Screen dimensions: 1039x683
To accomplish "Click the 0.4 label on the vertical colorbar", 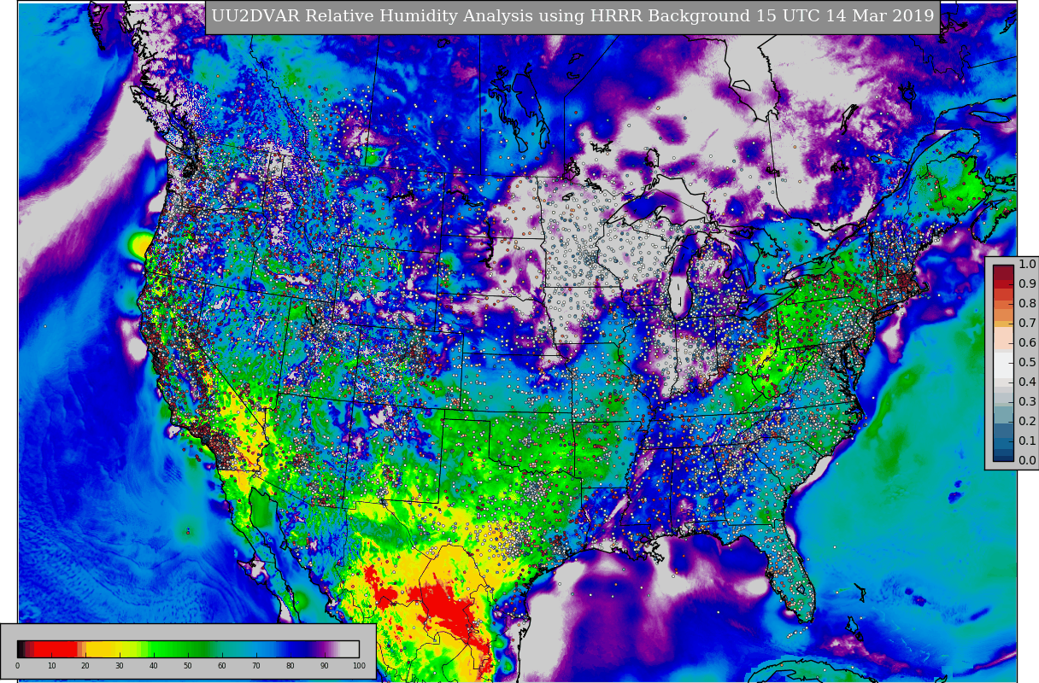I will coord(1027,382).
